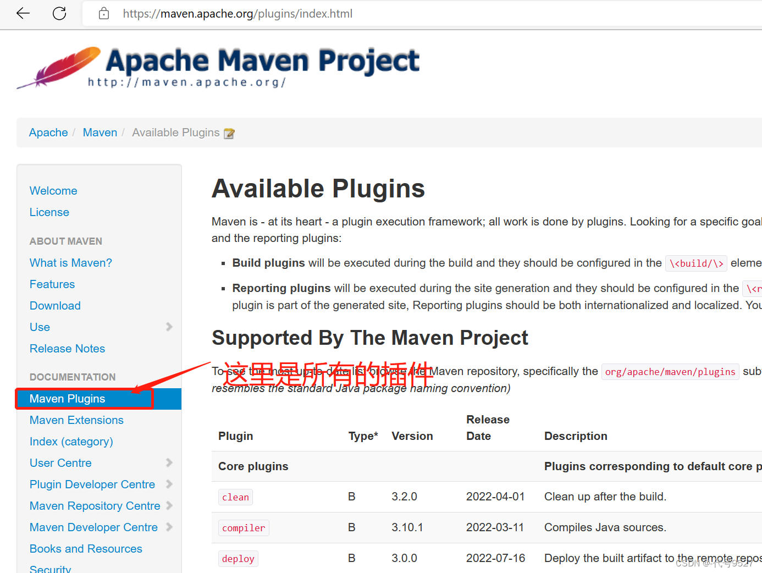Click the Release Date column header
This screenshot has width=762, height=573.
488,428
